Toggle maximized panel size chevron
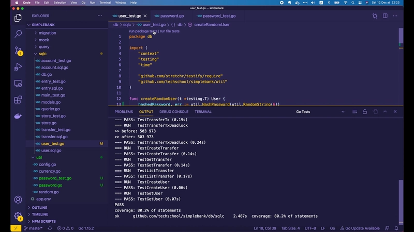 385,112
